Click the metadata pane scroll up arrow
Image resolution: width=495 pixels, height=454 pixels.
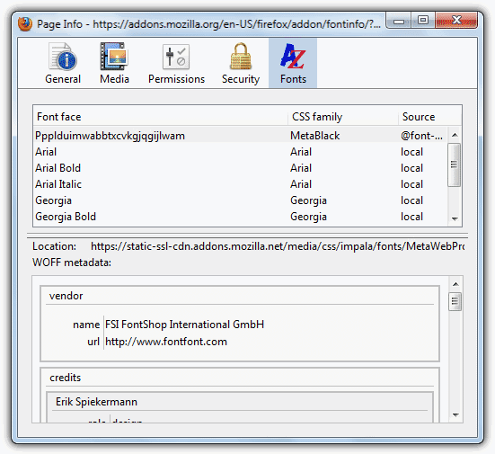pos(455,284)
